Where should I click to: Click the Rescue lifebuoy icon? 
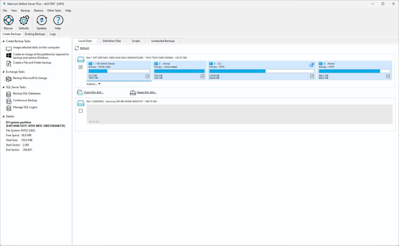pos(8,21)
